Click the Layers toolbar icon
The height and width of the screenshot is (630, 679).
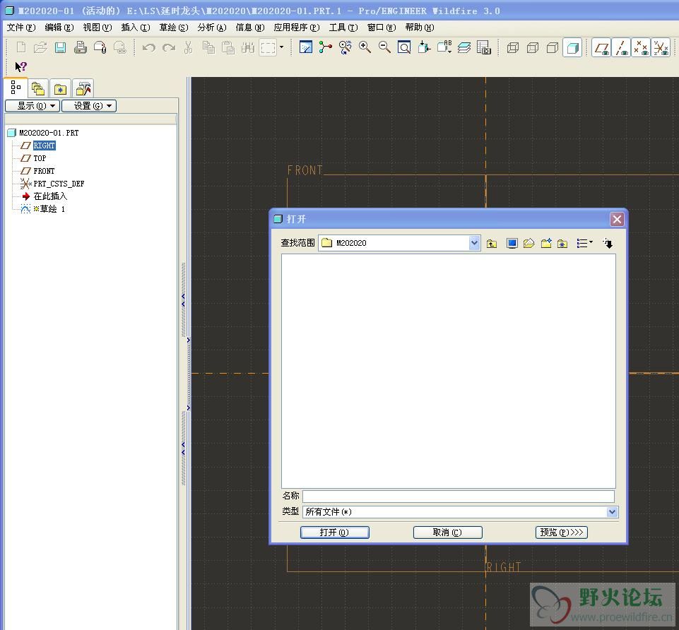coord(464,47)
